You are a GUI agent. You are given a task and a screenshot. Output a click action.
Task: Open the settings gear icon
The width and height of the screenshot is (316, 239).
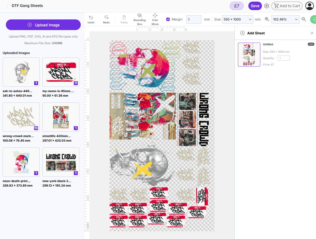click(266, 6)
